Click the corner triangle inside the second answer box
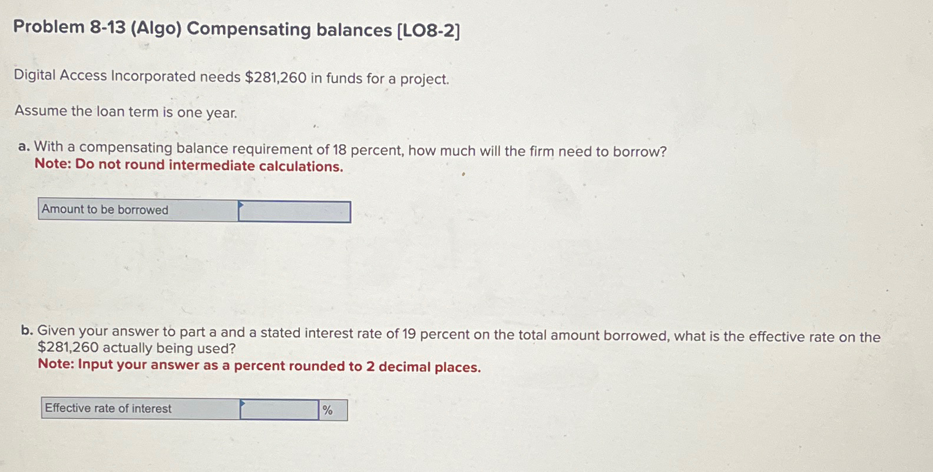The width and height of the screenshot is (933, 472). [243, 403]
